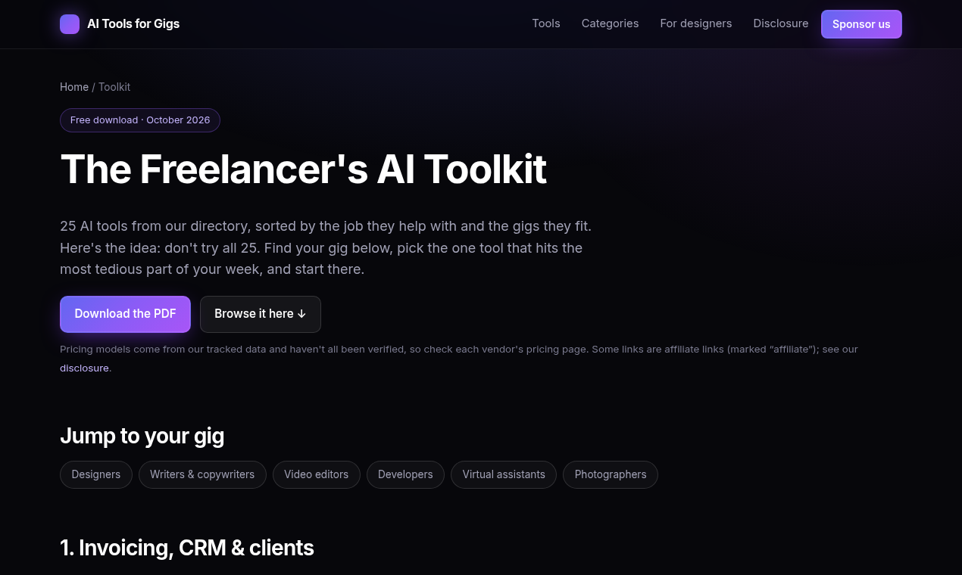The height and width of the screenshot is (575, 962).
Task: Jump to the Designers gig section
Action: click(96, 474)
